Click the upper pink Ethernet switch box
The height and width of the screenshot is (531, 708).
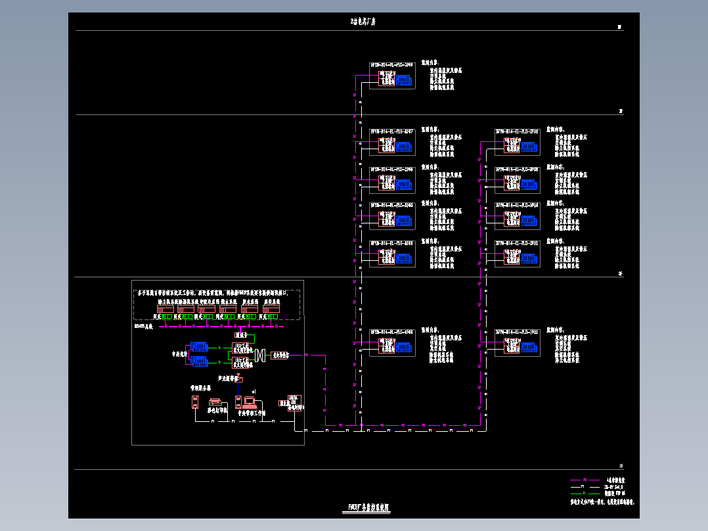(240, 348)
